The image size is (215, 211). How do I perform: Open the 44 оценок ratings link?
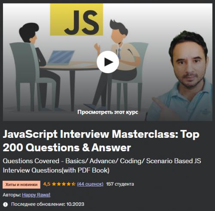(x=90, y=184)
